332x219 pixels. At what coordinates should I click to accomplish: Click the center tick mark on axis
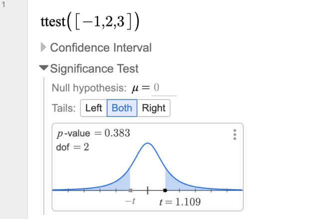pos(148,190)
